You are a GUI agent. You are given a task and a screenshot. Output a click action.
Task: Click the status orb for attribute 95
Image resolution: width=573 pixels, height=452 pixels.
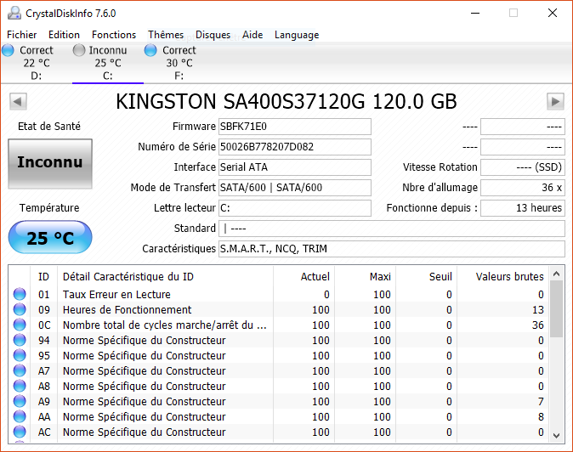pyautogui.click(x=20, y=356)
